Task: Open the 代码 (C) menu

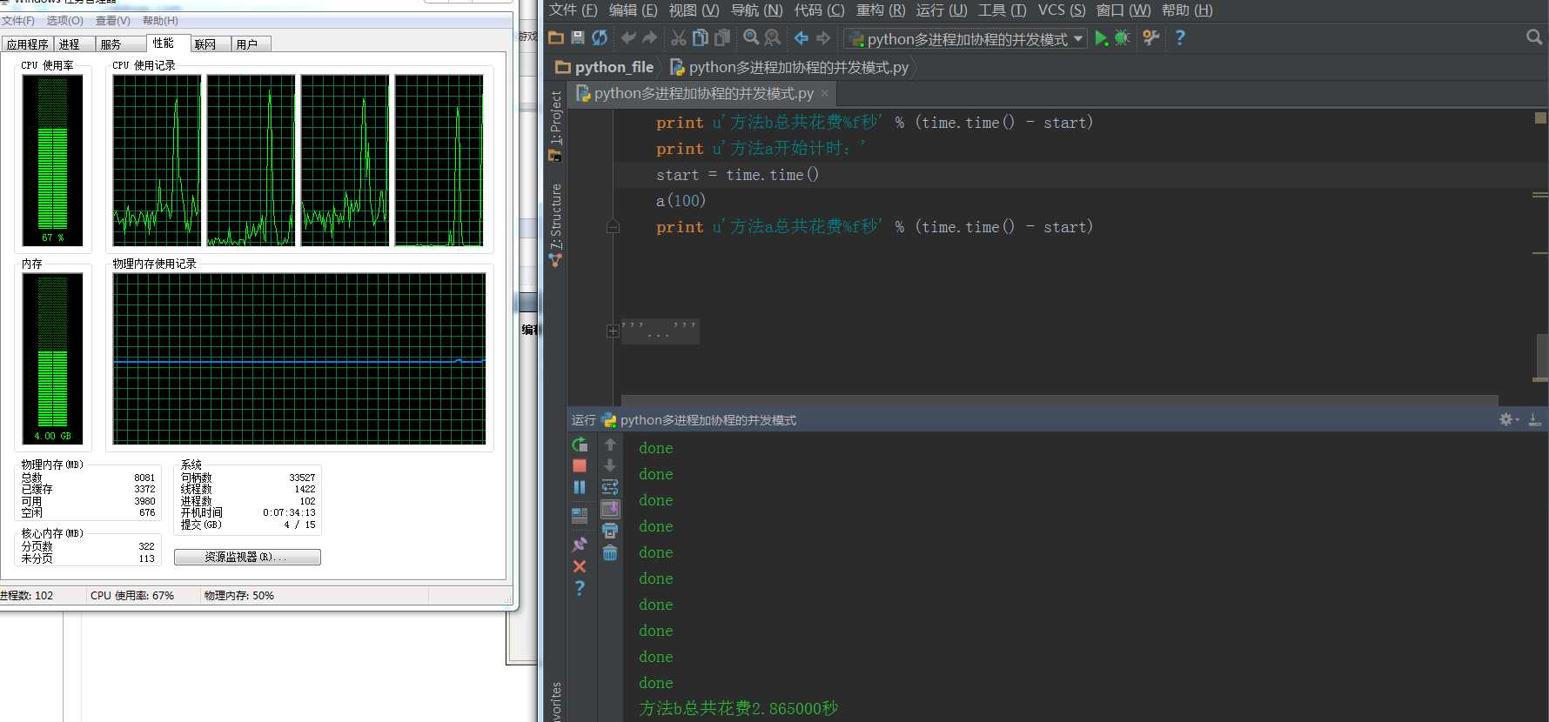Action: click(820, 10)
